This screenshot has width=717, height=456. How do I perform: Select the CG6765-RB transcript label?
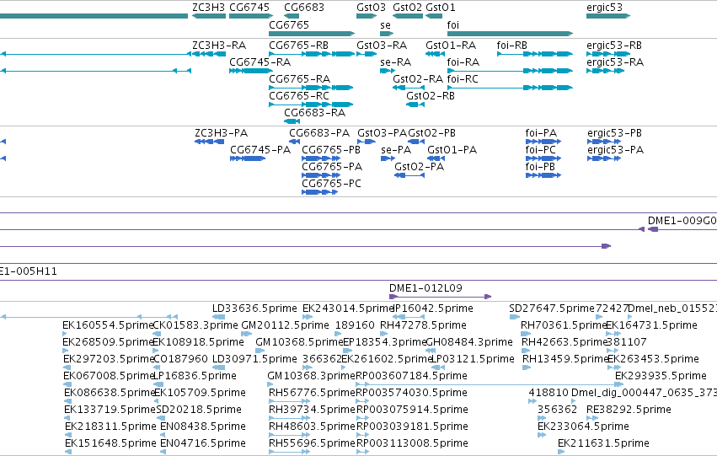click(298, 46)
